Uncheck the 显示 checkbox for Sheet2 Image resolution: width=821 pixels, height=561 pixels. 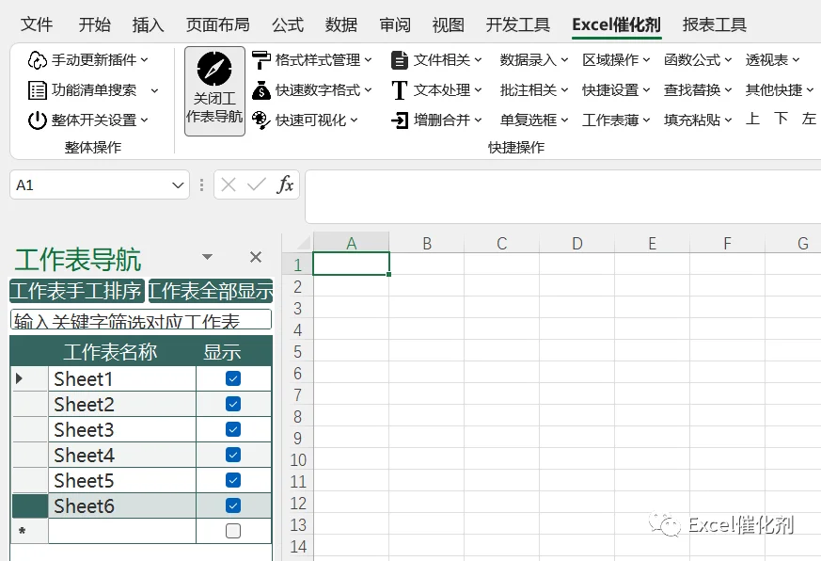233,404
